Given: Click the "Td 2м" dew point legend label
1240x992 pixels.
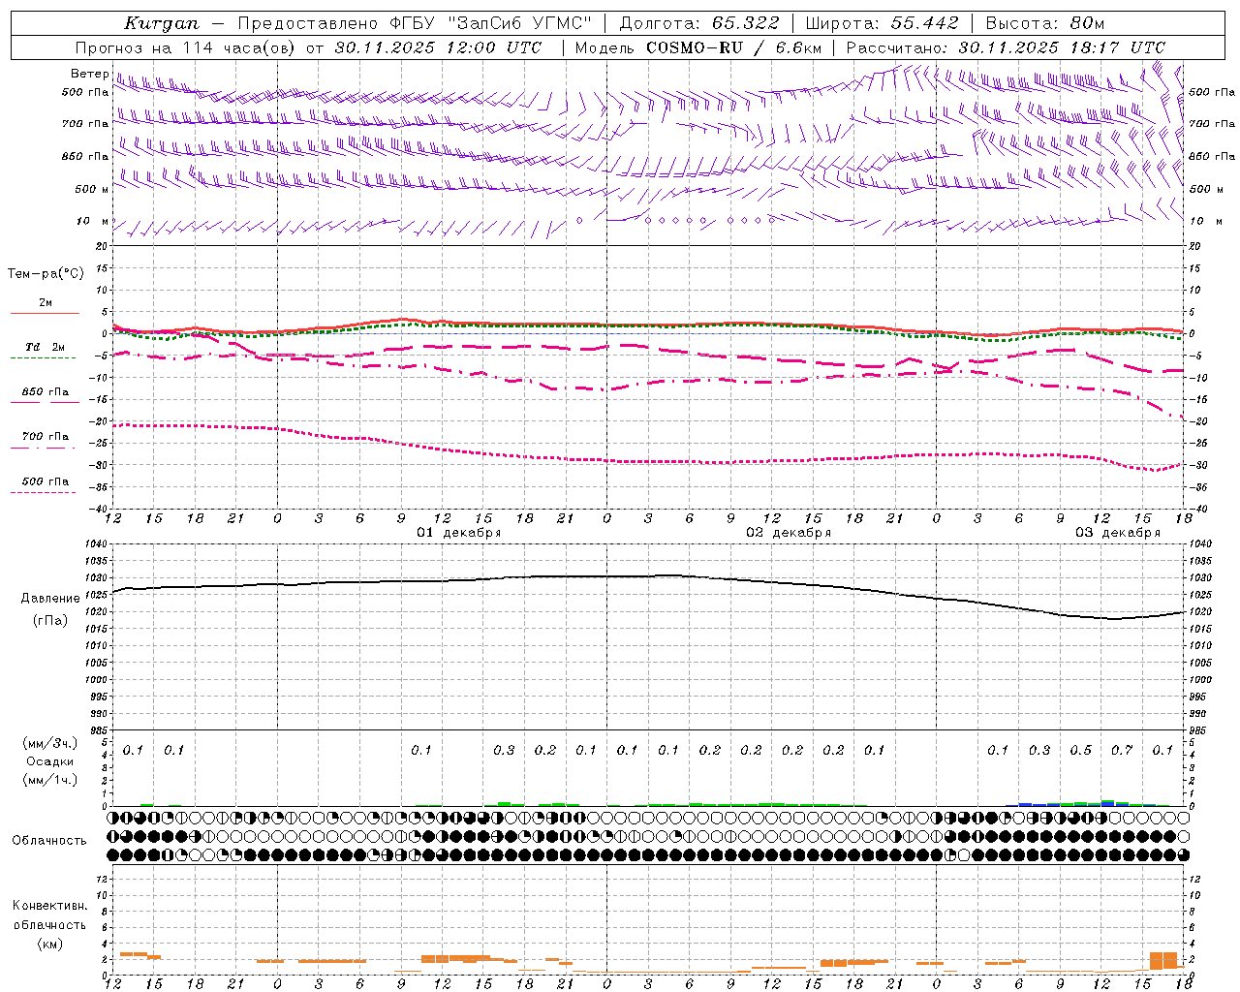Looking at the screenshot, I should click(x=45, y=347).
